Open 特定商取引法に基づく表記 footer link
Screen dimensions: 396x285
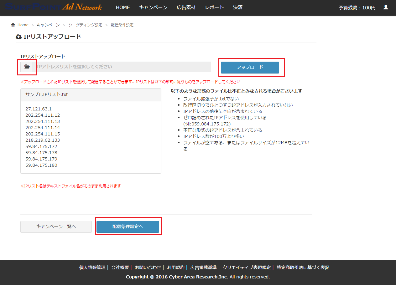(303, 267)
